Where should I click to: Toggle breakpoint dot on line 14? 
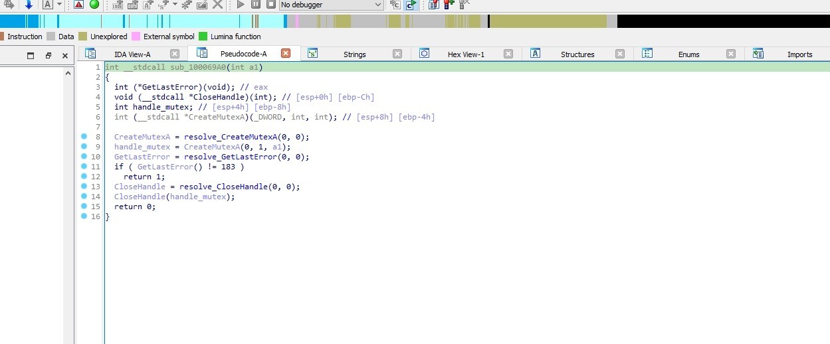(84, 197)
